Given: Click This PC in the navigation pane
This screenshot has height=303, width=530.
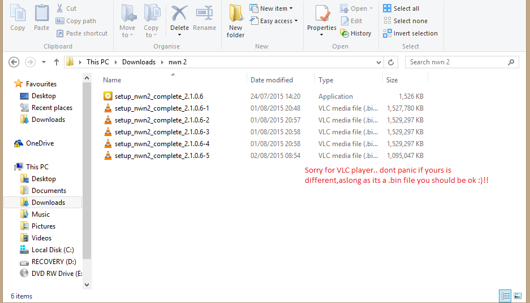Looking at the screenshot, I should [x=32, y=167].
